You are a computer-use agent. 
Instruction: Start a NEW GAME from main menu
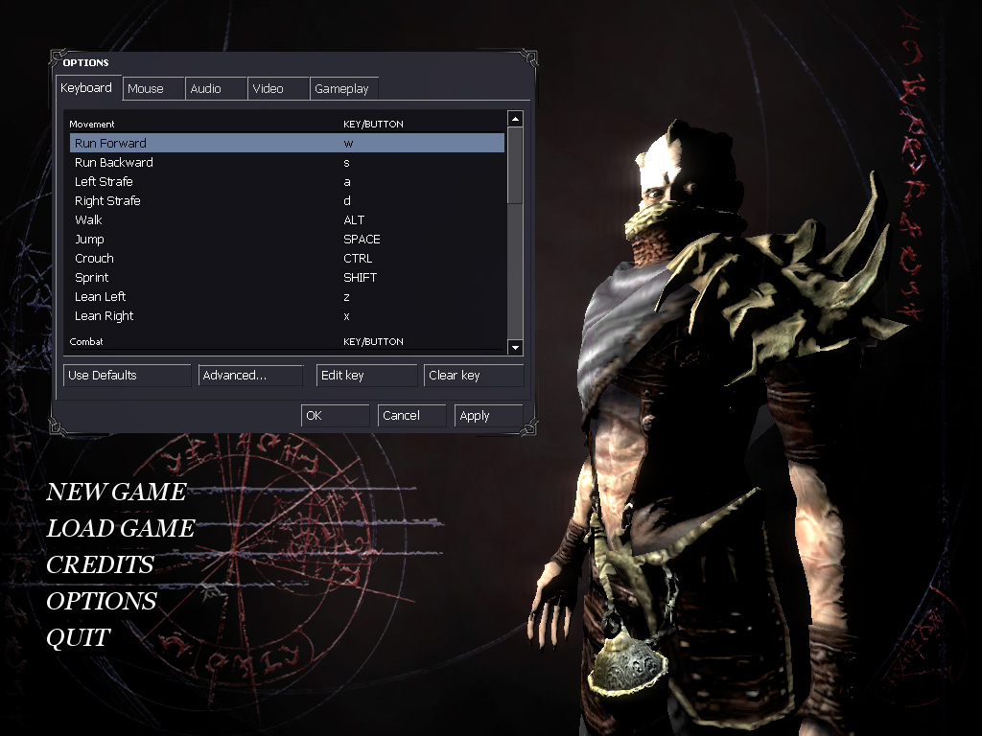pyautogui.click(x=116, y=492)
